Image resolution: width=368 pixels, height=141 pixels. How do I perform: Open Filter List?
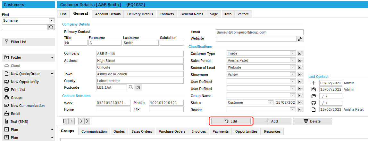pyautogui.click(x=29, y=42)
